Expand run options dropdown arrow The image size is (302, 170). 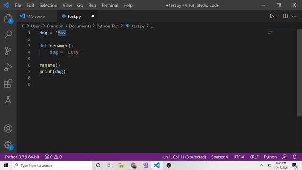point(277,17)
